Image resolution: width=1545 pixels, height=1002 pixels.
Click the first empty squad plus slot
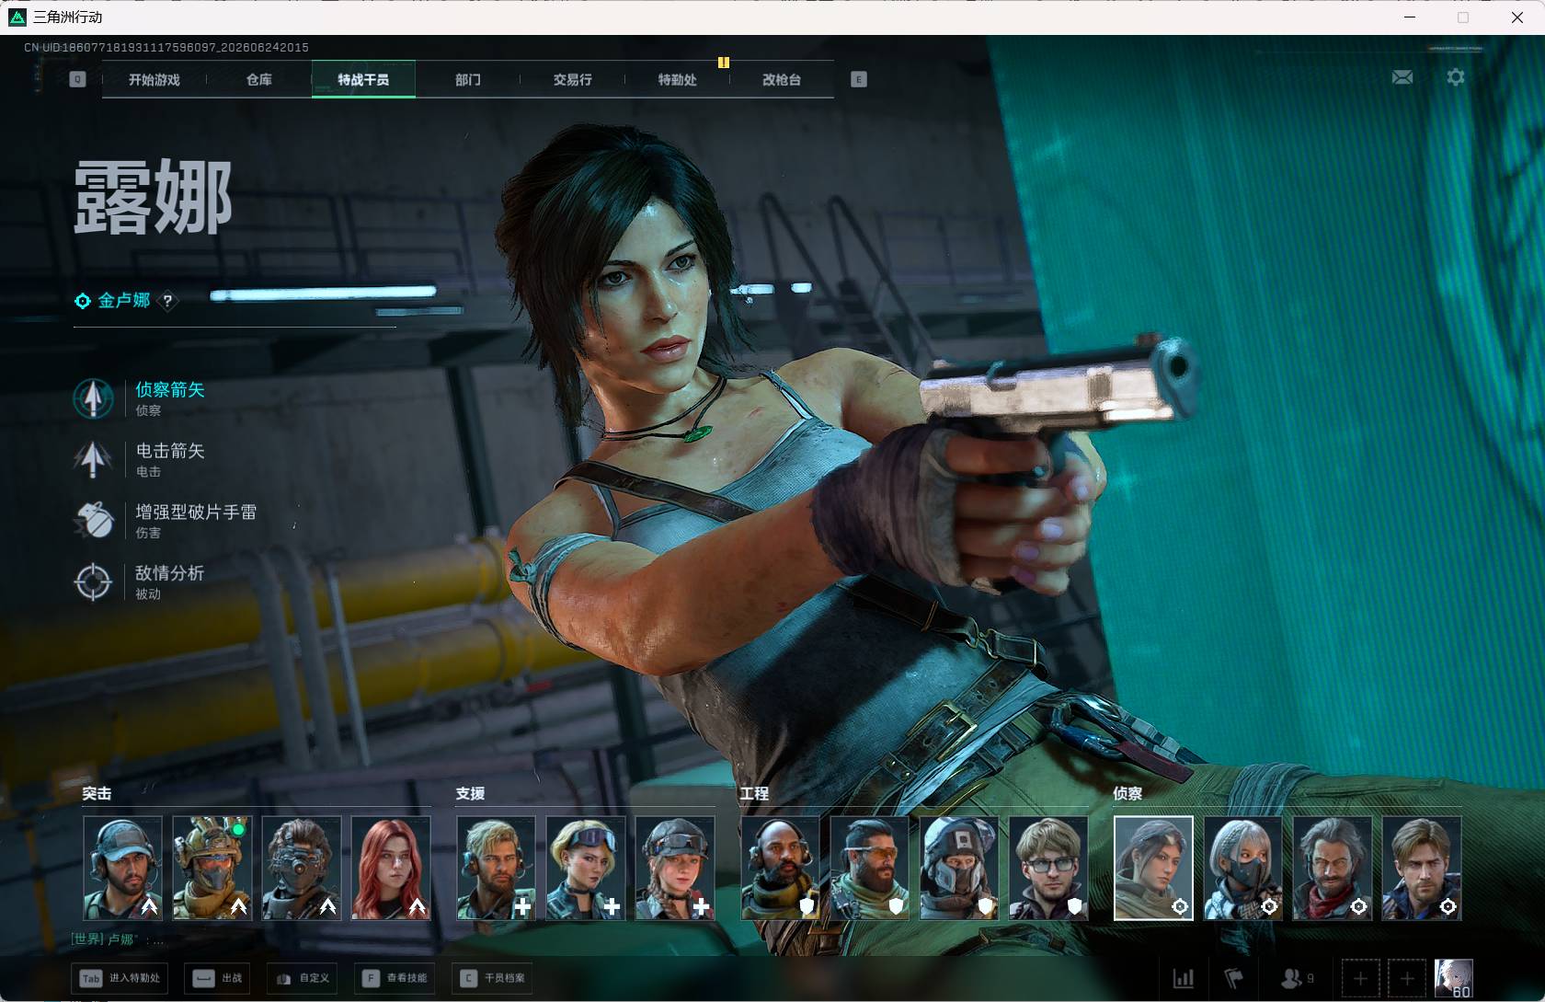click(x=1360, y=978)
